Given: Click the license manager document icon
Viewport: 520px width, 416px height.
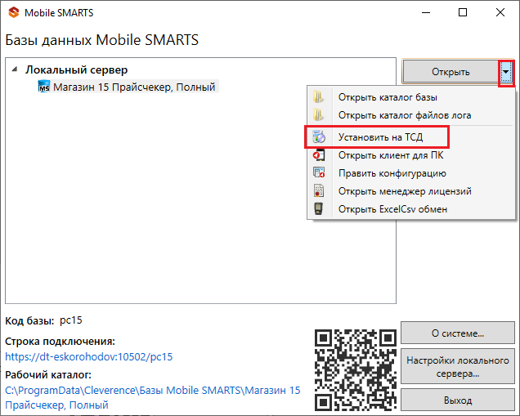Looking at the screenshot, I should (319, 190).
